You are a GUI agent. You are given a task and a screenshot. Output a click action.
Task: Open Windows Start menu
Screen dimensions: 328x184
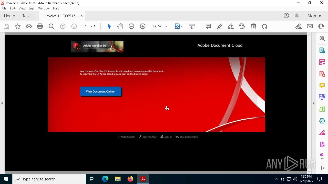6,179
